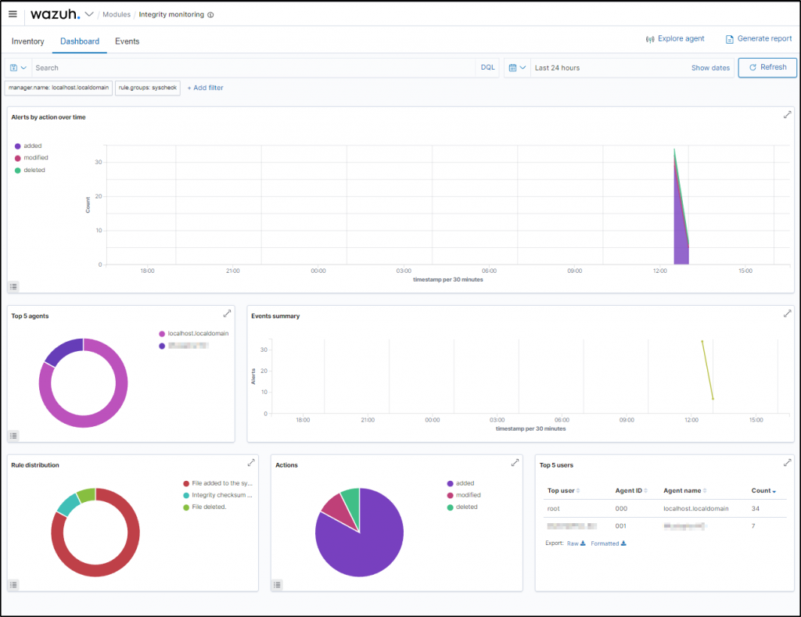The height and width of the screenshot is (617, 801).
Task: Click Show dates link
Action: tap(710, 68)
